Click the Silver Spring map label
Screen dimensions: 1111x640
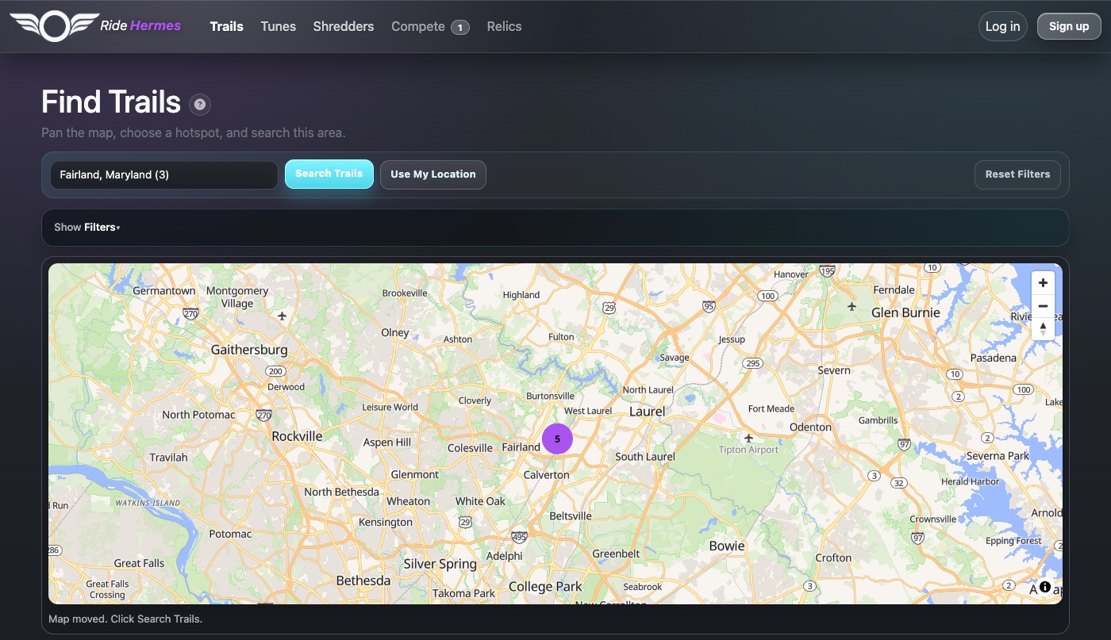click(440, 564)
